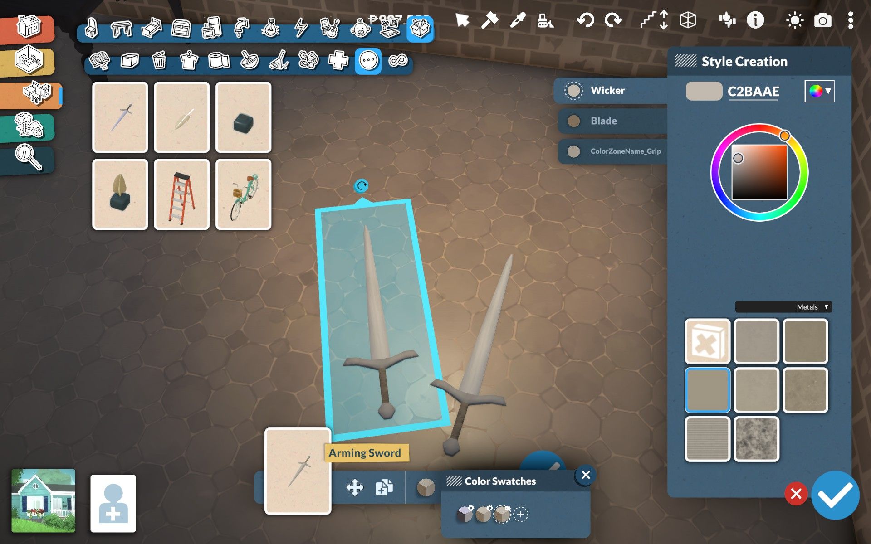Image resolution: width=871 pixels, height=544 pixels.
Task: Click the hue ring handle
Action: 785,136
